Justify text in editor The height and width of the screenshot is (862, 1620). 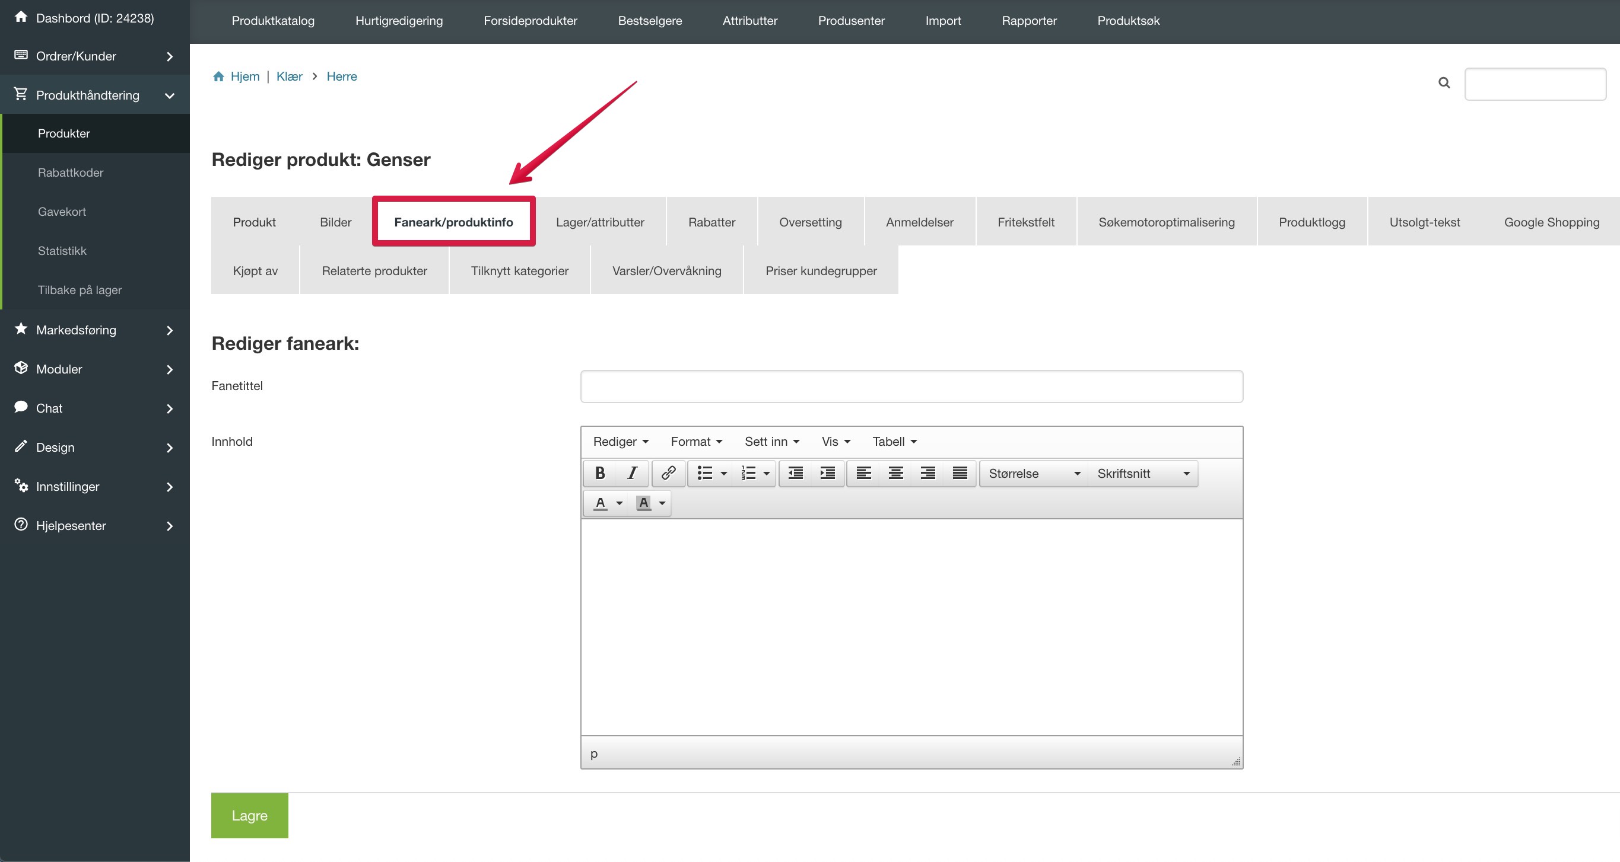[960, 473]
